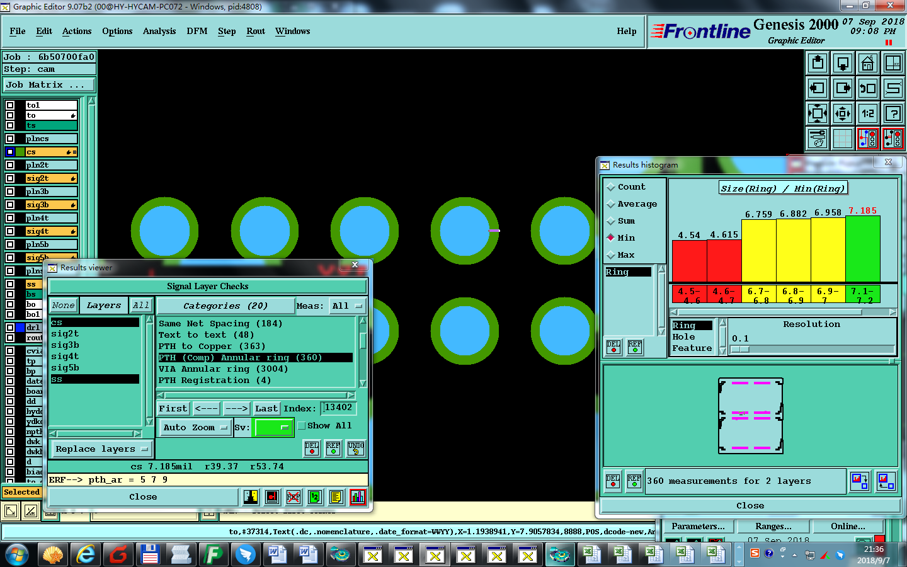Click the black net traffic-light icon
Viewport: 907px width, 567px height.
tap(893, 139)
